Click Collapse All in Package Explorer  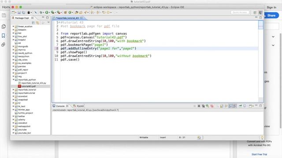coord(33,23)
